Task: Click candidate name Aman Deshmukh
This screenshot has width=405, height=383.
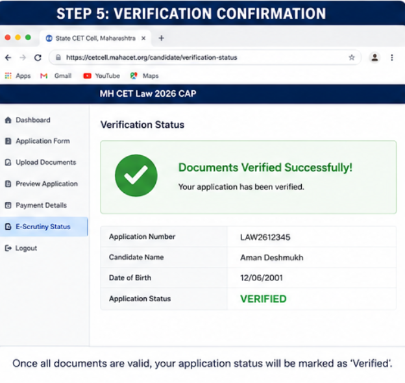Action: [272, 258]
